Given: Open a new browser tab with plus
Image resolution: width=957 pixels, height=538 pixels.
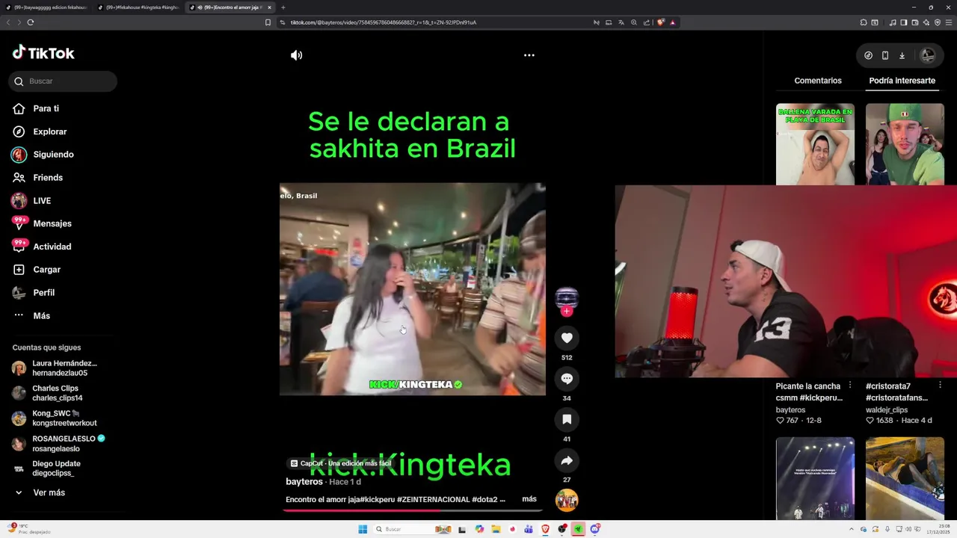Looking at the screenshot, I should pos(283,7).
